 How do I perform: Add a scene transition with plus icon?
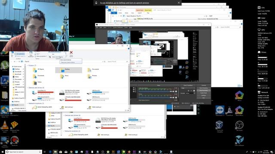coord(188,91)
